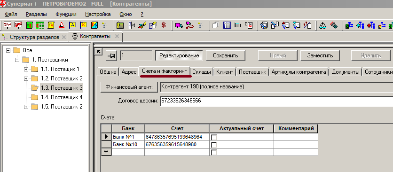This screenshot has width=393, height=172.
Task: Open the Окно menu
Action: [126, 14]
